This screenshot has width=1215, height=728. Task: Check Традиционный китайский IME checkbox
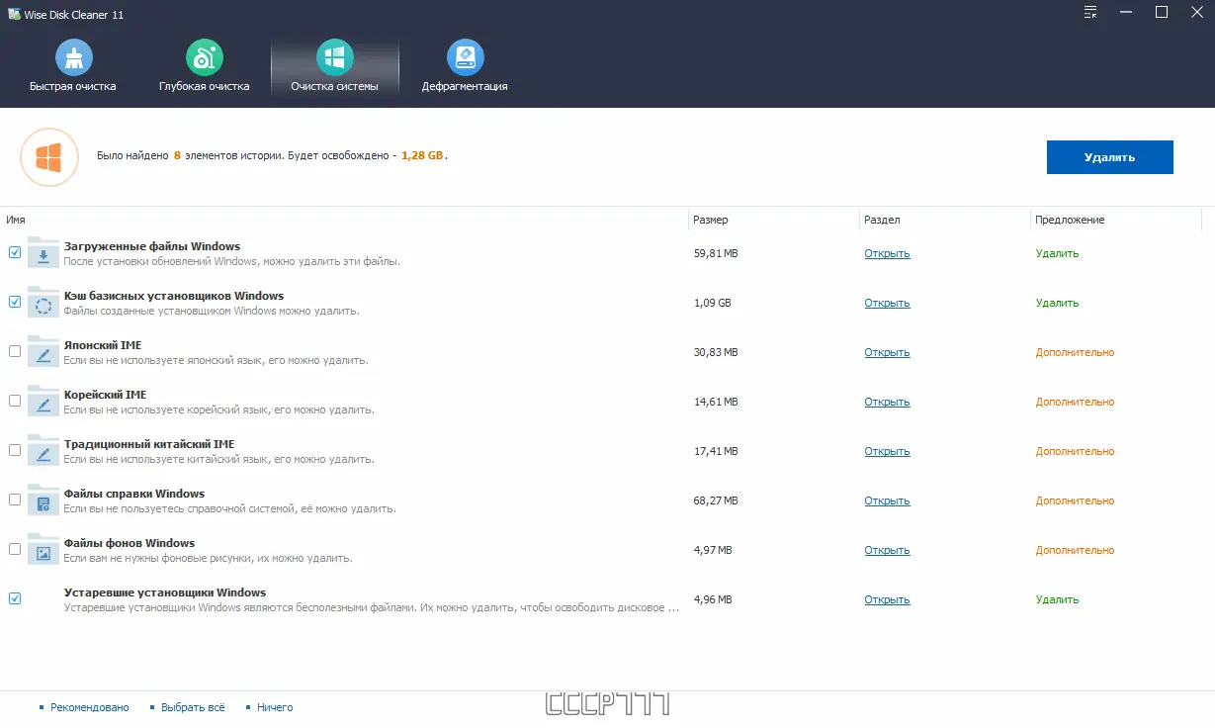point(15,450)
